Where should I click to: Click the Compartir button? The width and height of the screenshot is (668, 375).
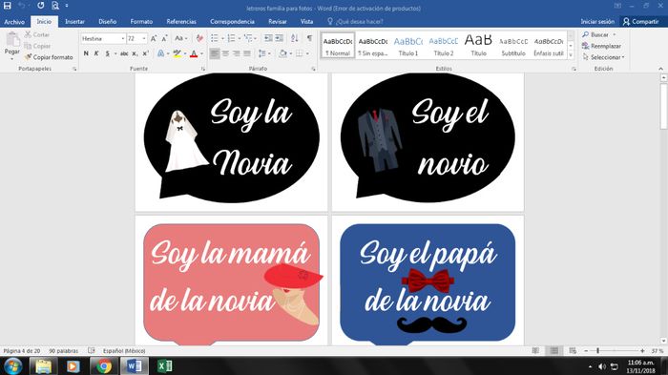(640, 21)
